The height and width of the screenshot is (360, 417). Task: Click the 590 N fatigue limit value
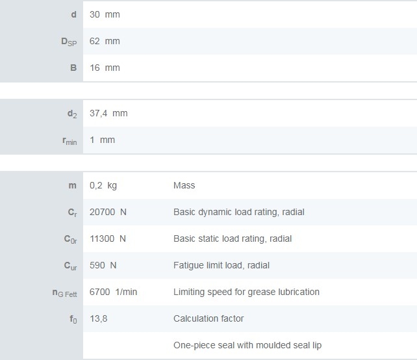(x=103, y=265)
